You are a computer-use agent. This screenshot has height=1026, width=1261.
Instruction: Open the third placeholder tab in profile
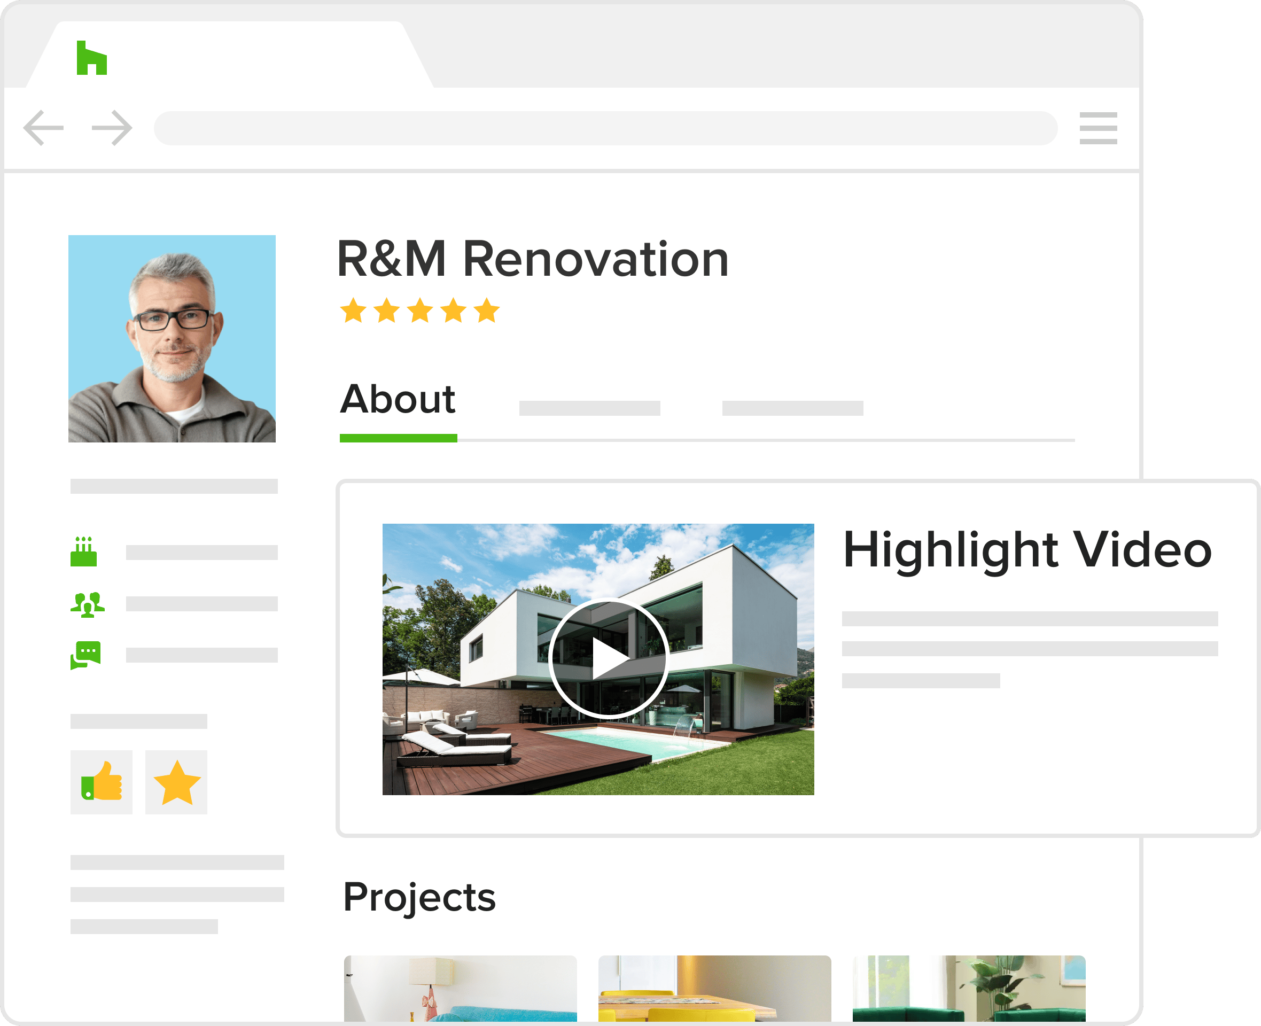click(x=792, y=408)
